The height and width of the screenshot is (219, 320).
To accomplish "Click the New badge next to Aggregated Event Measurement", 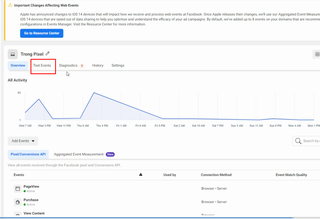I will pyautogui.click(x=110, y=154).
